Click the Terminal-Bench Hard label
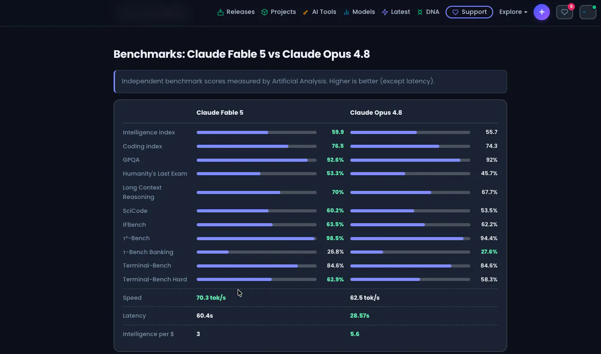601x354 pixels. [155, 280]
